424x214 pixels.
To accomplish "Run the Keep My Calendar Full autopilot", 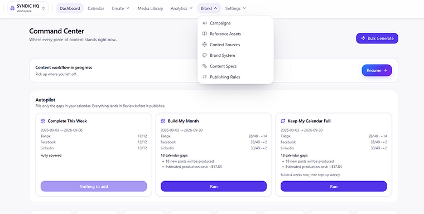I will tap(334, 187).
